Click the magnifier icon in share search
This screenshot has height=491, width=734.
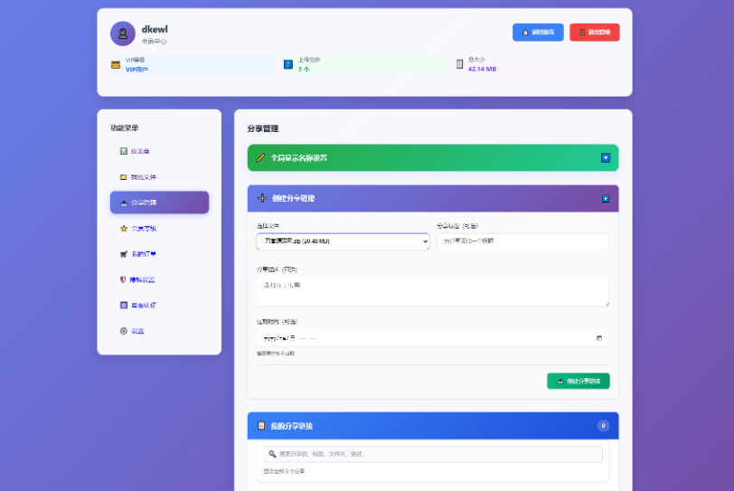coord(272,454)
